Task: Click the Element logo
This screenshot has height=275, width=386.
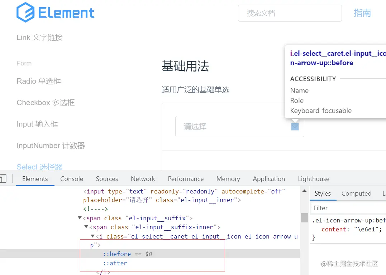Action: pyautogui.click(x=56, y=12)
